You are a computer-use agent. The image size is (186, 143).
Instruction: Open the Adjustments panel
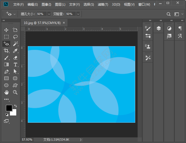point(169,28)
